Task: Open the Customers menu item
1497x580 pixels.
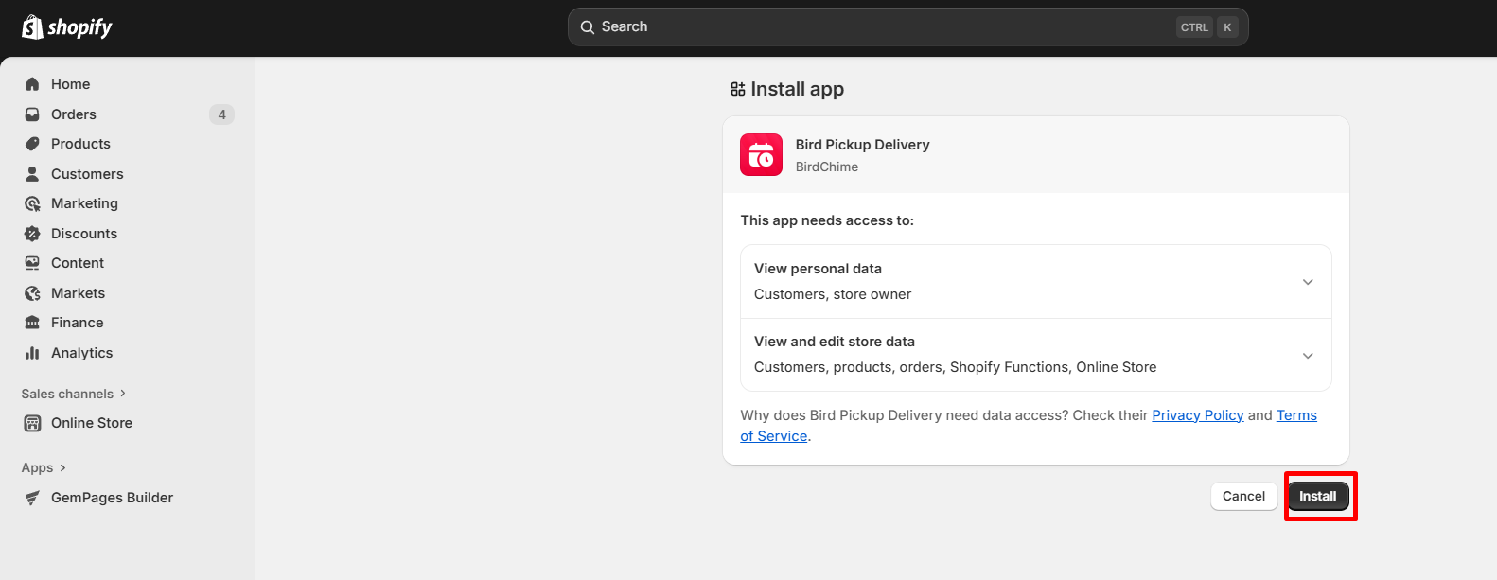Action: (87, 174)
